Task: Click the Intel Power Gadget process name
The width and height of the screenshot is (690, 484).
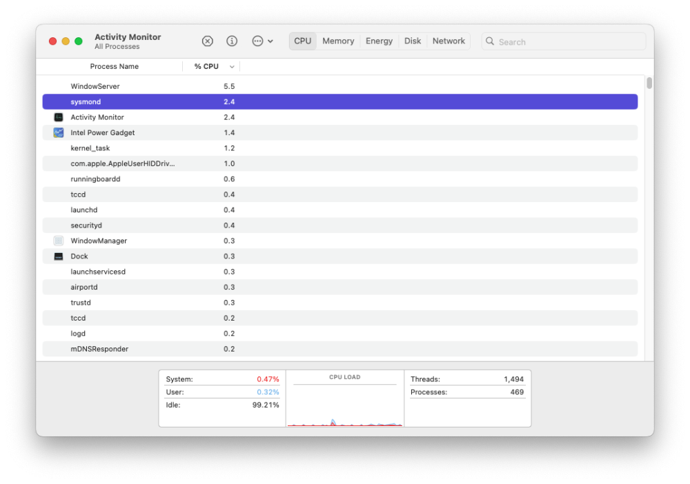Action: tap(103, 132)
